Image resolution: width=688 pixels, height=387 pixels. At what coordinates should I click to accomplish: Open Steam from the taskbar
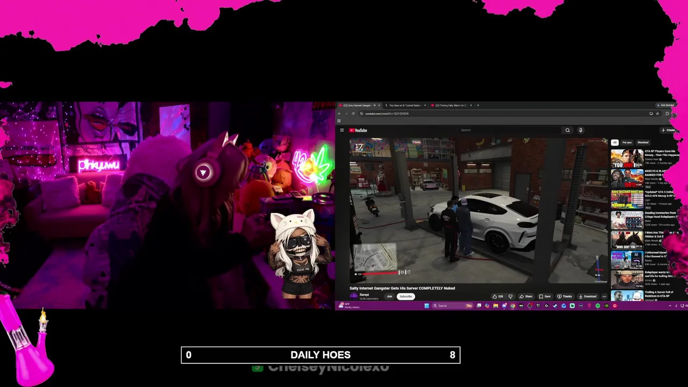[x=555, y=306]
